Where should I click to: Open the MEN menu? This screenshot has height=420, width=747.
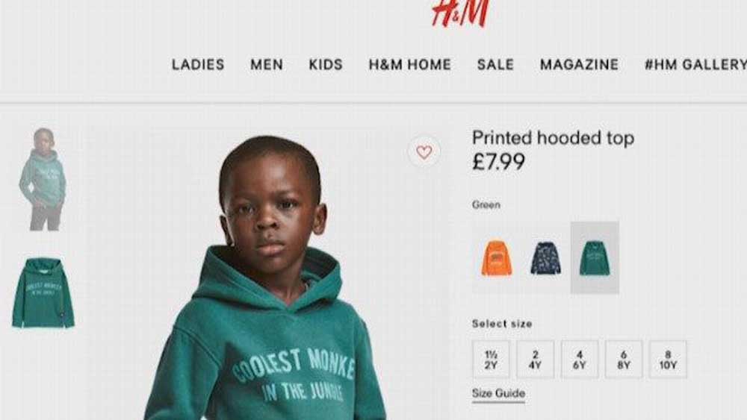pyautogui.click(x=267, y=64)
